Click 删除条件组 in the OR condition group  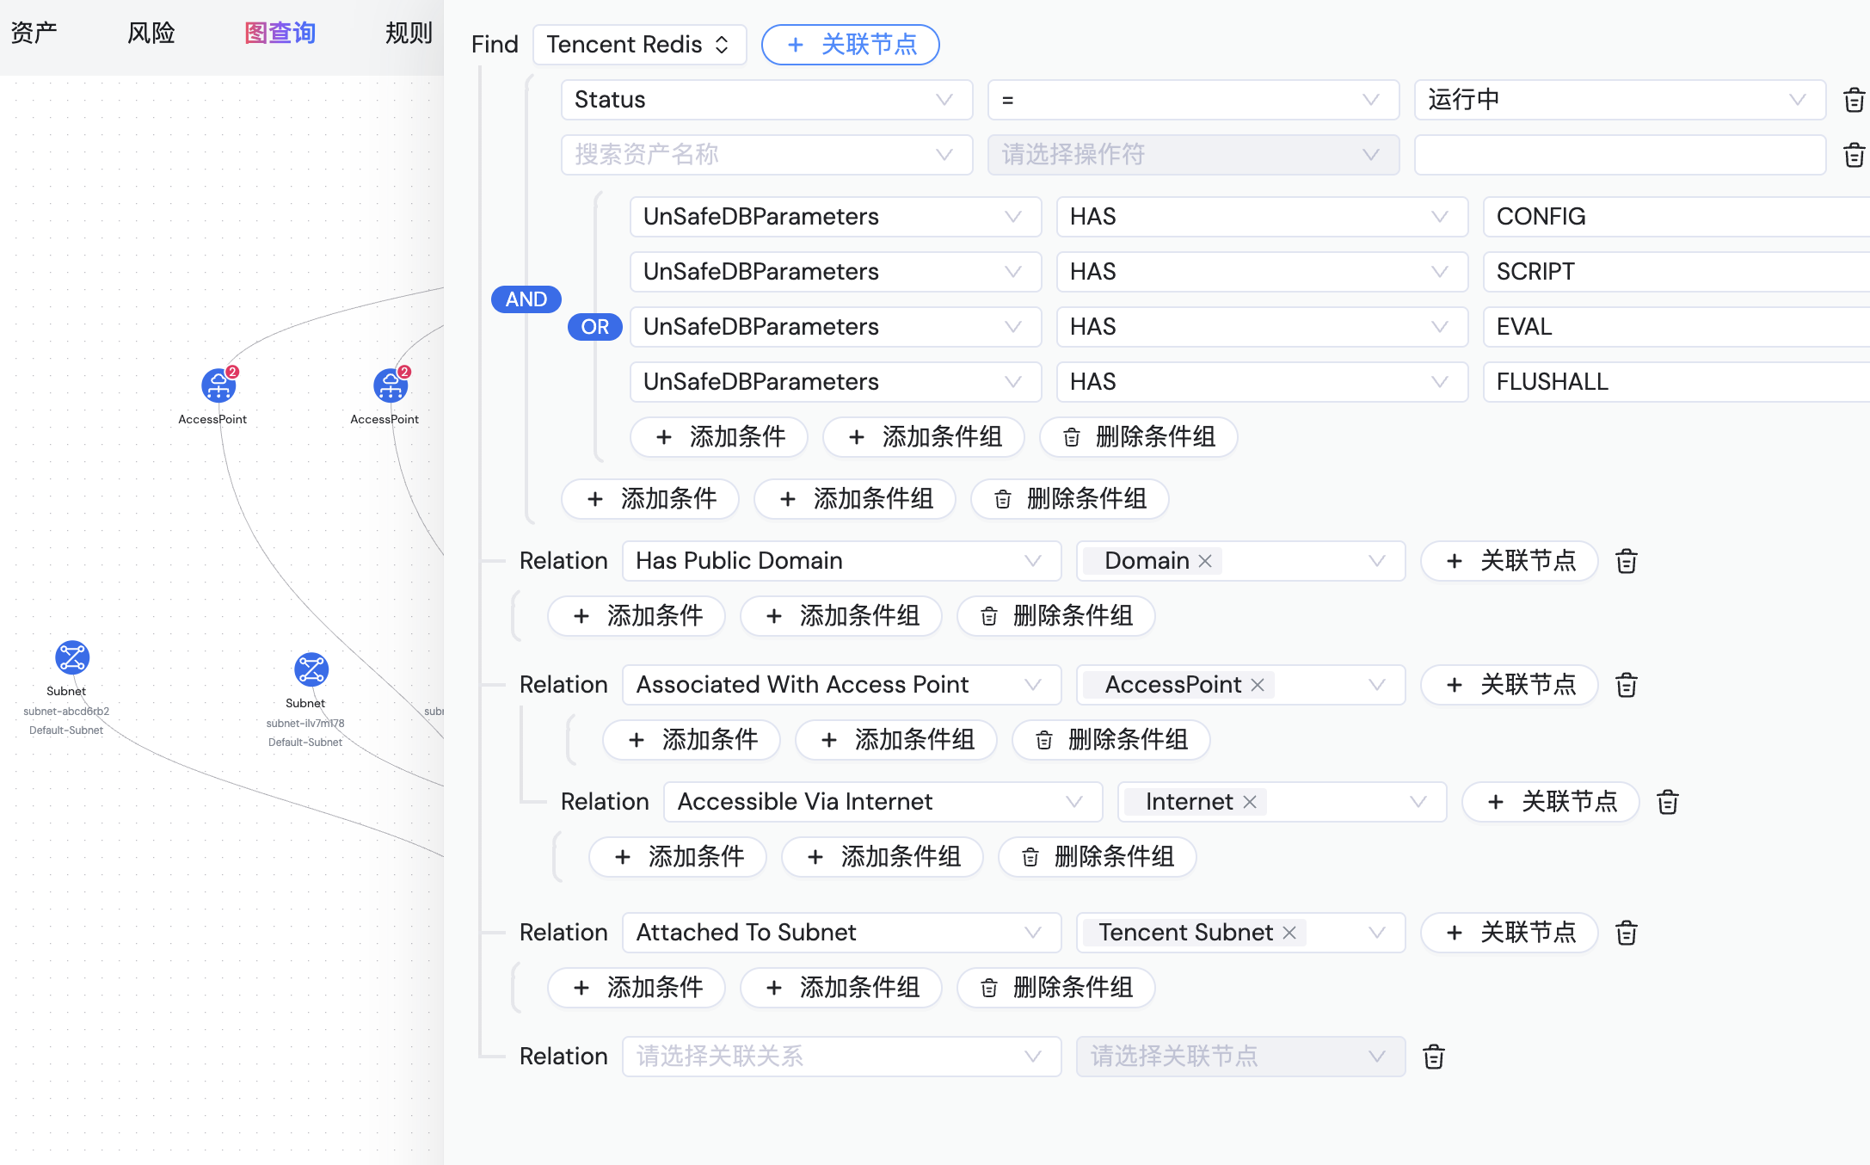[1138, 437]
